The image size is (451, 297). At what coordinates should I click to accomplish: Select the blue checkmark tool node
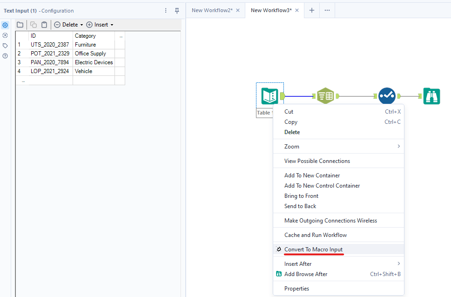click(387, 96)
